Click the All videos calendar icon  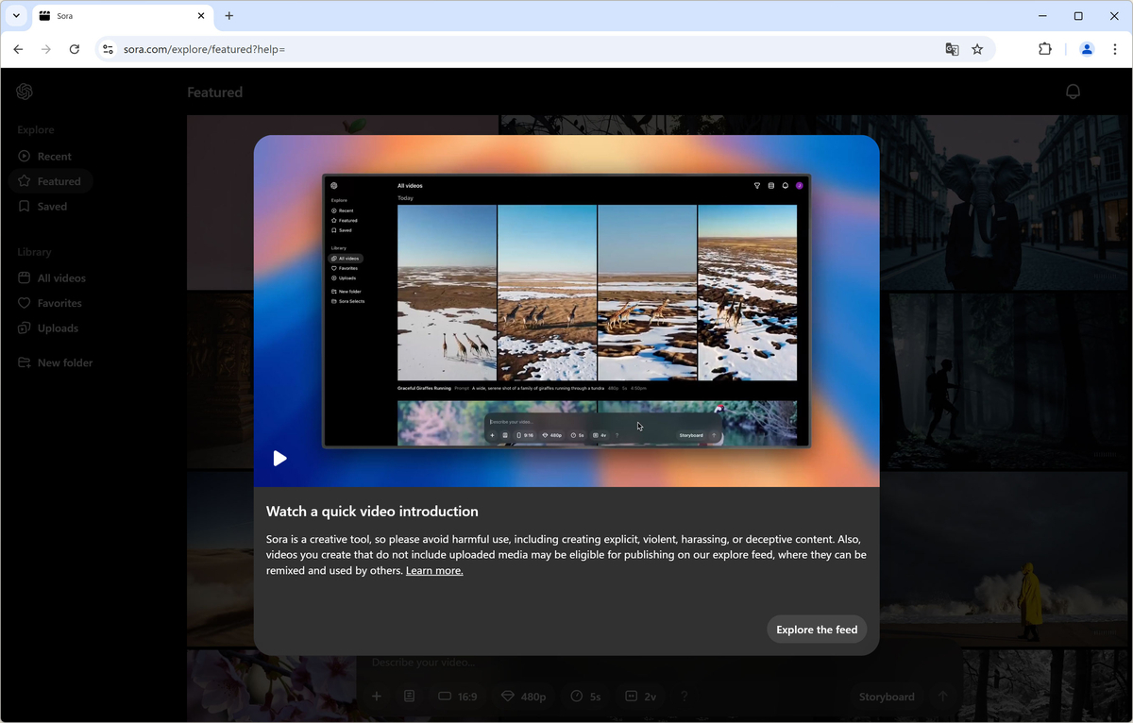click(25, 278)
